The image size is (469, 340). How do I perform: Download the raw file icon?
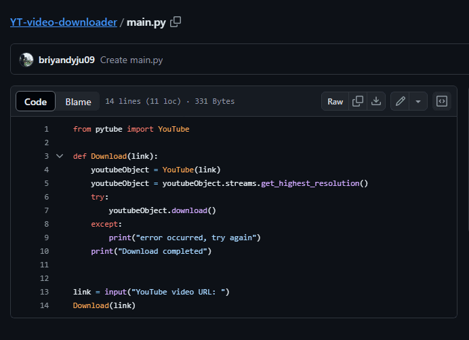(376, 101)
